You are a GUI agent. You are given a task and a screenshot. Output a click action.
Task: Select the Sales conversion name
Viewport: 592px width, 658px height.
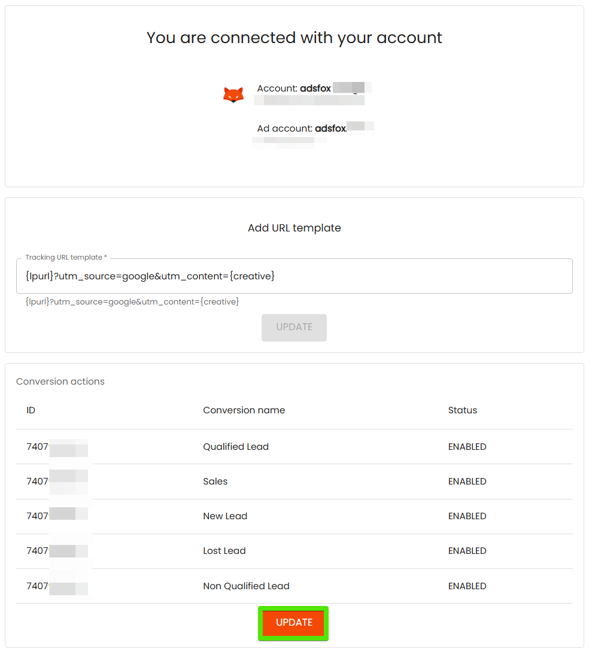[x=215, y=482]
